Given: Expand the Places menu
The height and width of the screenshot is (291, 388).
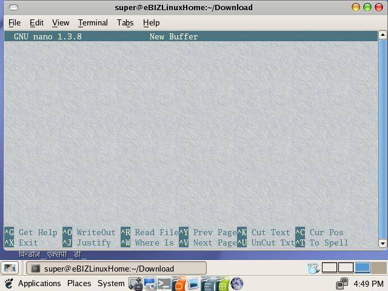Looking at the screenshot, I should pyautogui.click(x=79, y=283).
